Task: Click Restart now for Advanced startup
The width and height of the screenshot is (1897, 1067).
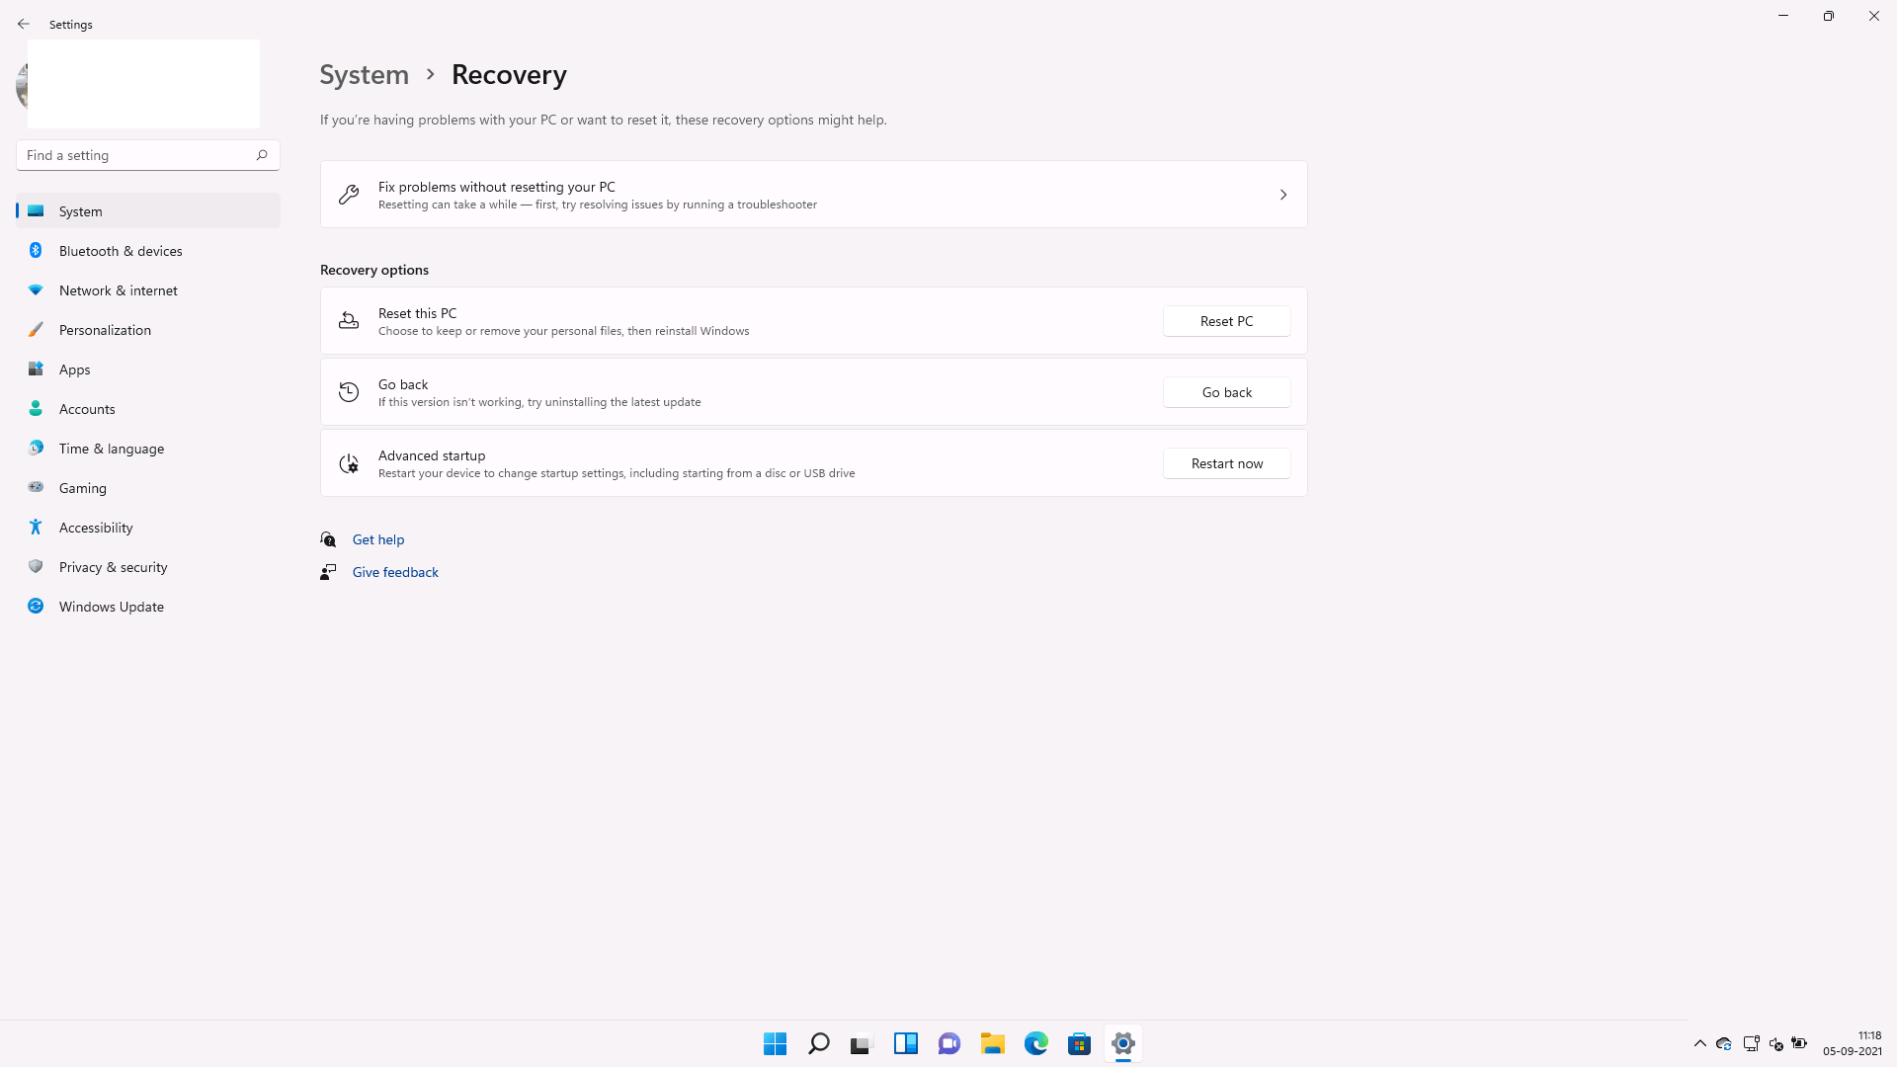Action: tap(1226, 463)
